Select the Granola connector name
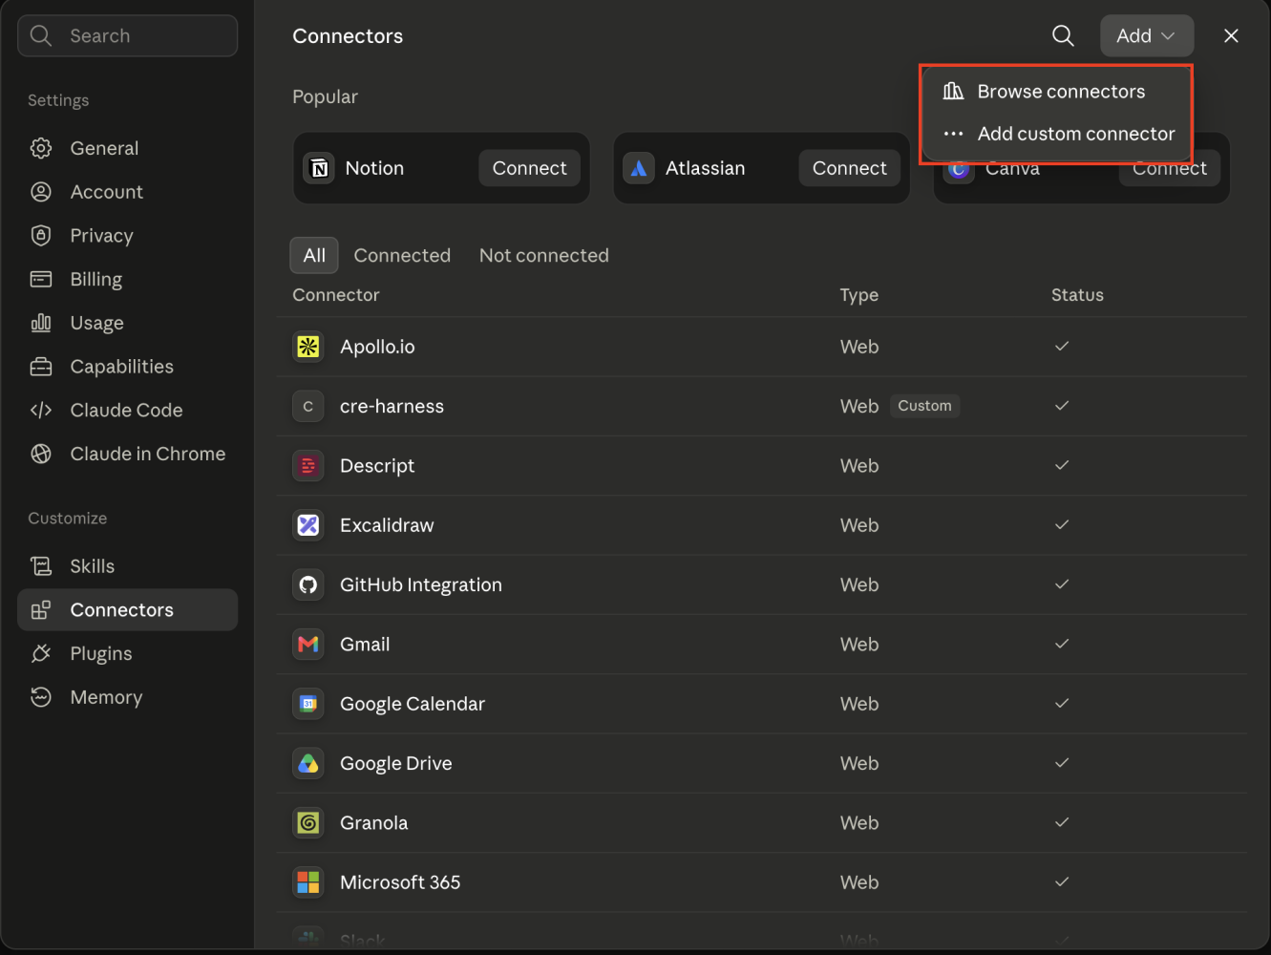1271x955 pixels. [373, 823]
